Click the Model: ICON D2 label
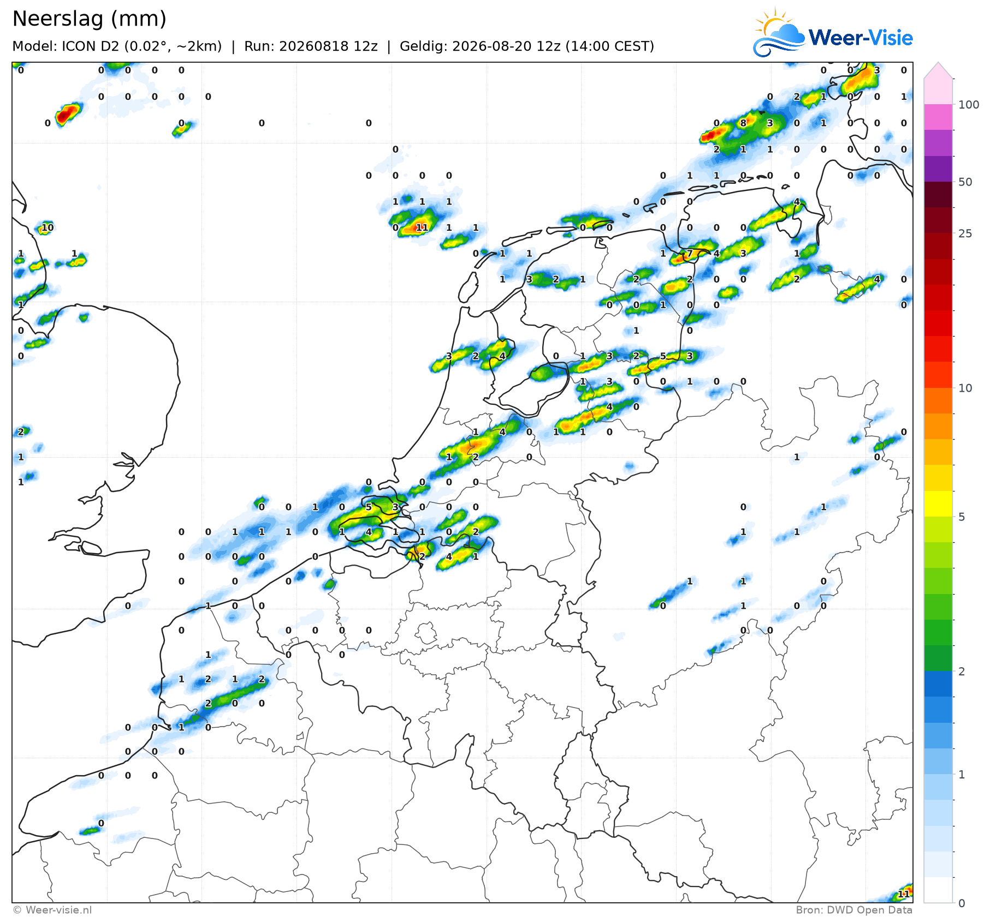This screenshot has height=917, width=996. click(x=117, y=46)
